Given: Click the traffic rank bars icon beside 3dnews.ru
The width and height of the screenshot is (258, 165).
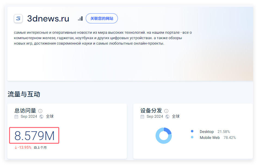Looking at the screenshot, I should (x=80, y=18).
